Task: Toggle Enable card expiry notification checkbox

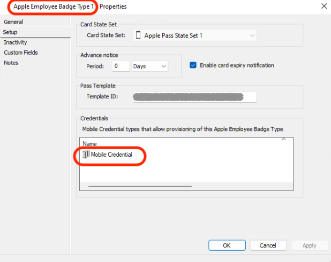Action: tap(193, 65)
